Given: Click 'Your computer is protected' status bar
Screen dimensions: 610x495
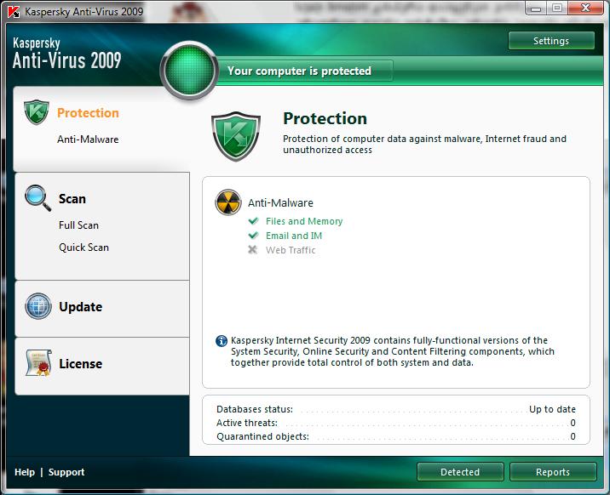Looking at the screenshot, I should point(305,71).
